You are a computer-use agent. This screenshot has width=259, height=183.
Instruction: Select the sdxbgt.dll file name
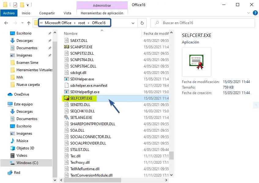tap(78, 73)
